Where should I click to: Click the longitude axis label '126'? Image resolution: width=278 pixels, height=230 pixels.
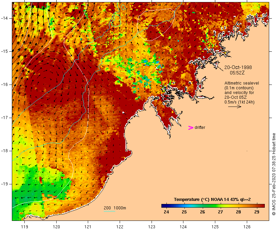pyautogui.click(x=247, y=227)
